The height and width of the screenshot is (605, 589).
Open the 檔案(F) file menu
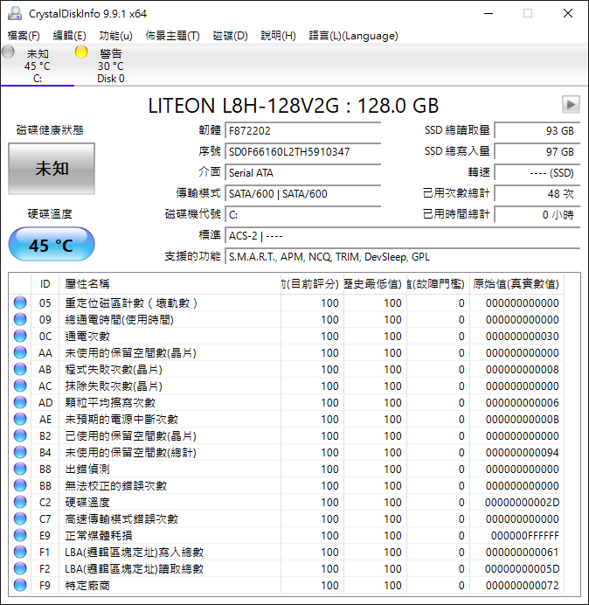[x=24, y=36]
